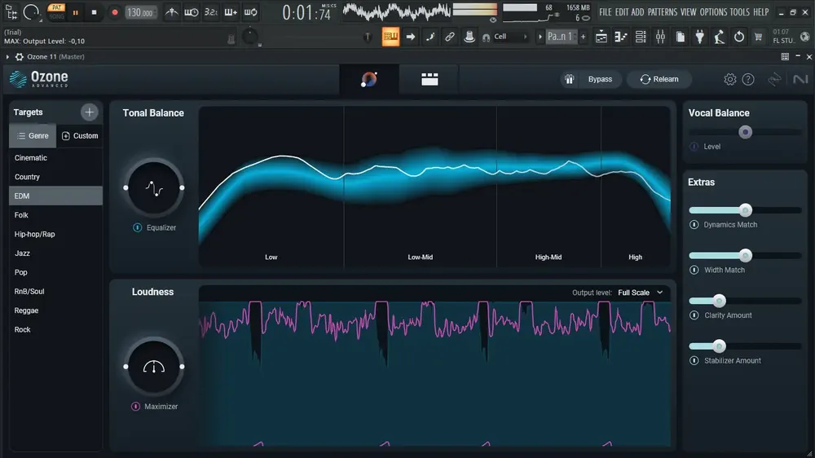The image size is (815, 458).
Task: Open the PATTERNS menu
Action: click(x=662, y=12)
